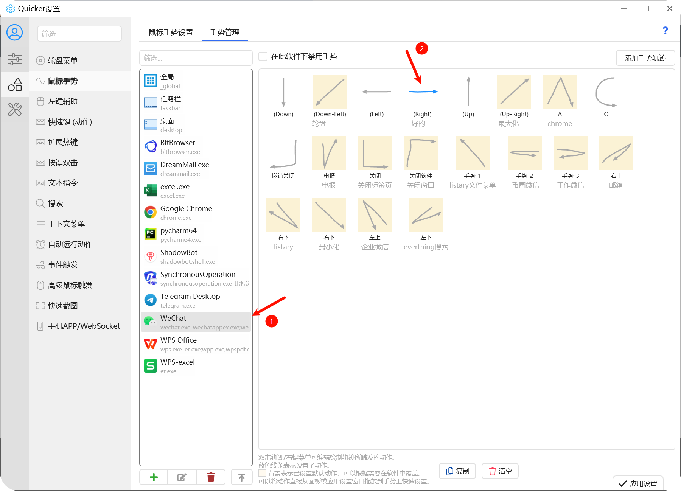Focus the software list 筛选 field
Image resolution: width=681 pixels, height=491 pixels.
pyautogui.click(x=196, y=58)
